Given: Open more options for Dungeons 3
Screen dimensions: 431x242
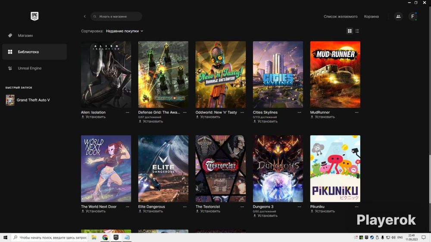Looking at the screenshot, I should pyautogui.click(x=300, y=207).
